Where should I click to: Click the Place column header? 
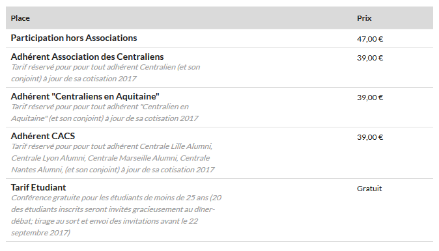20,18
